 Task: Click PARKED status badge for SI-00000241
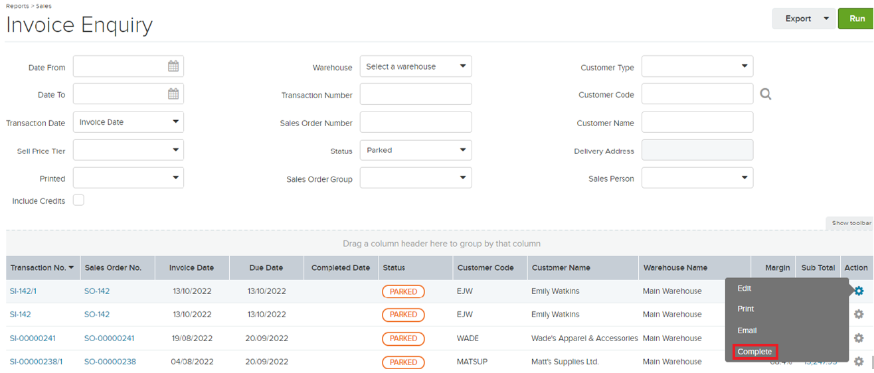point(403,338)
